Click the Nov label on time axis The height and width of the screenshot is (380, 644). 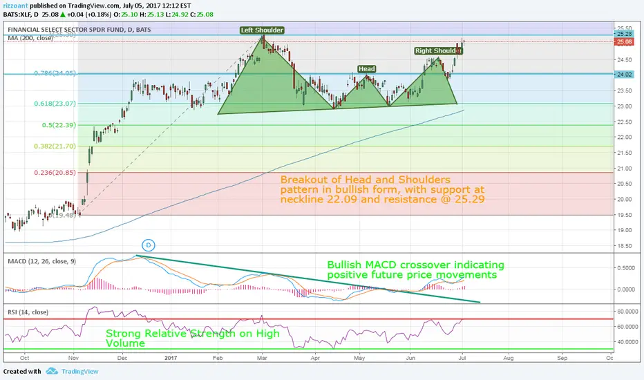73,358
